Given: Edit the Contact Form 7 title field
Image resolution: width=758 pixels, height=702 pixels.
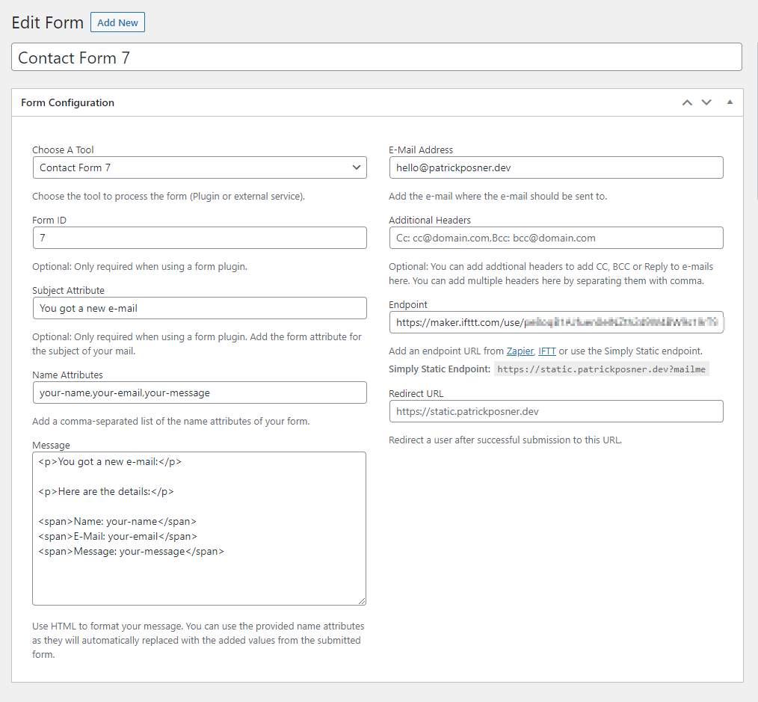Looking at the screenshot, I should tap(377, 57).
